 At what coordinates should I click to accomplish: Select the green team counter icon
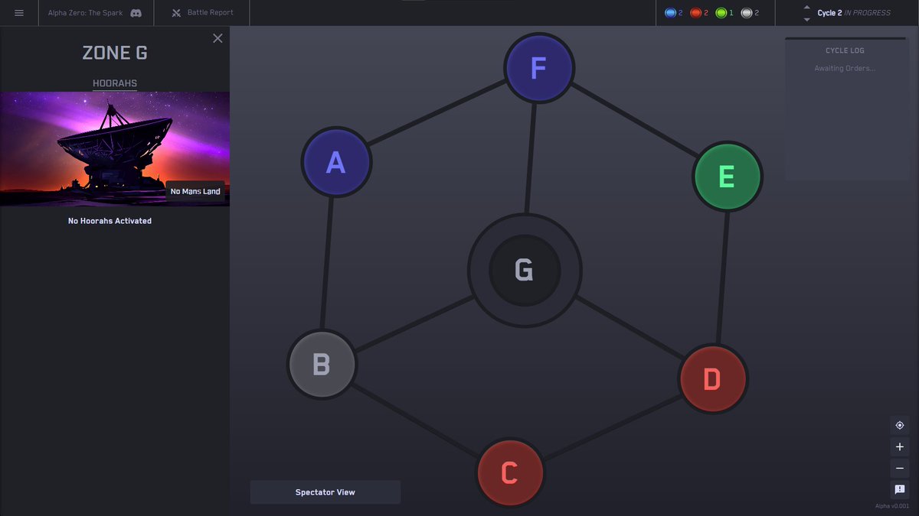coord(721,13)
